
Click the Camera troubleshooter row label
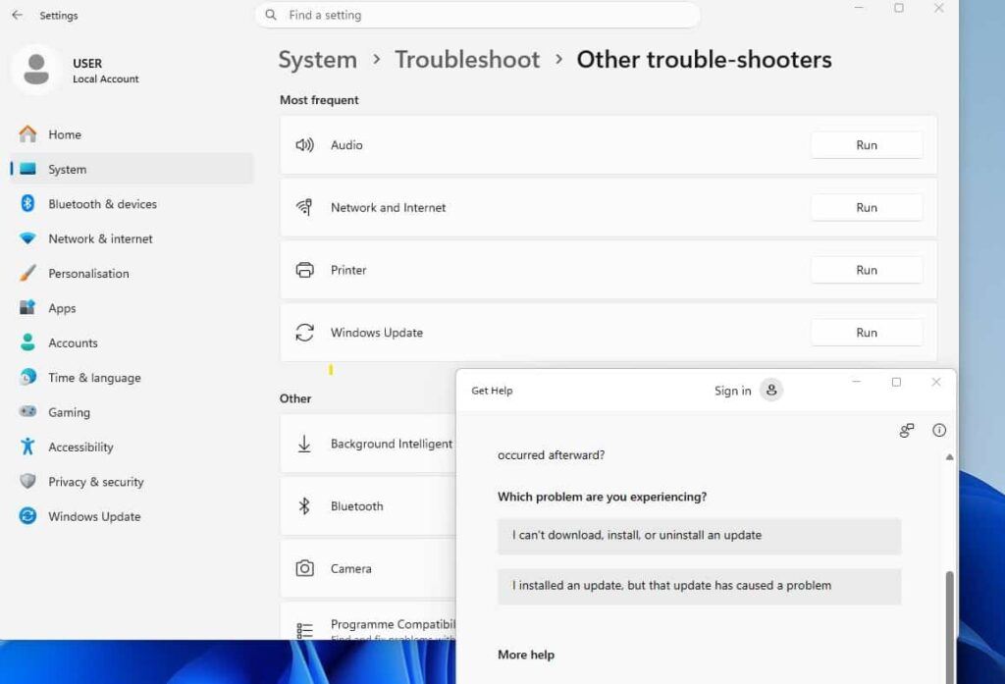(x=350, y=568)
